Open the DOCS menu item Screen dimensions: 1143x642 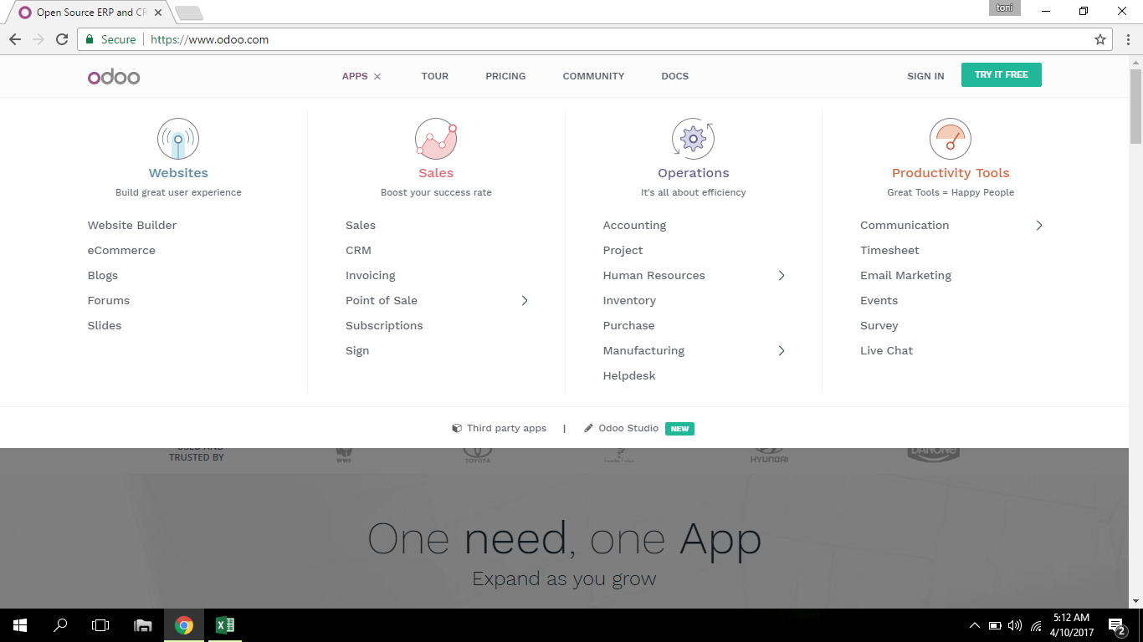pyautogui.click(x=674, y=76)
